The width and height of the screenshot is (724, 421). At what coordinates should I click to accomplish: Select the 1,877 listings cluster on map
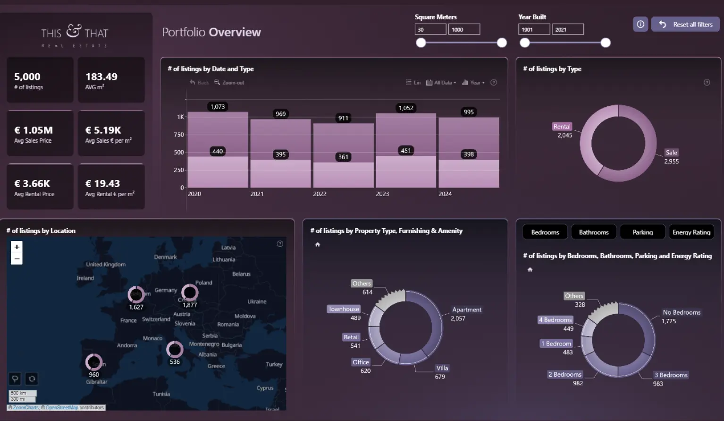tap(190, 293)
